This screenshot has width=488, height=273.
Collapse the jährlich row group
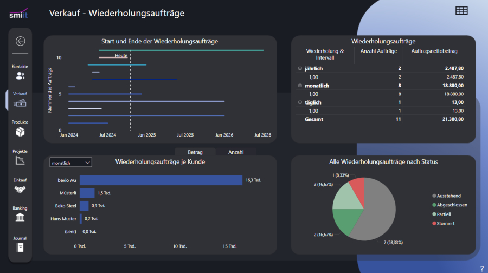300,68
